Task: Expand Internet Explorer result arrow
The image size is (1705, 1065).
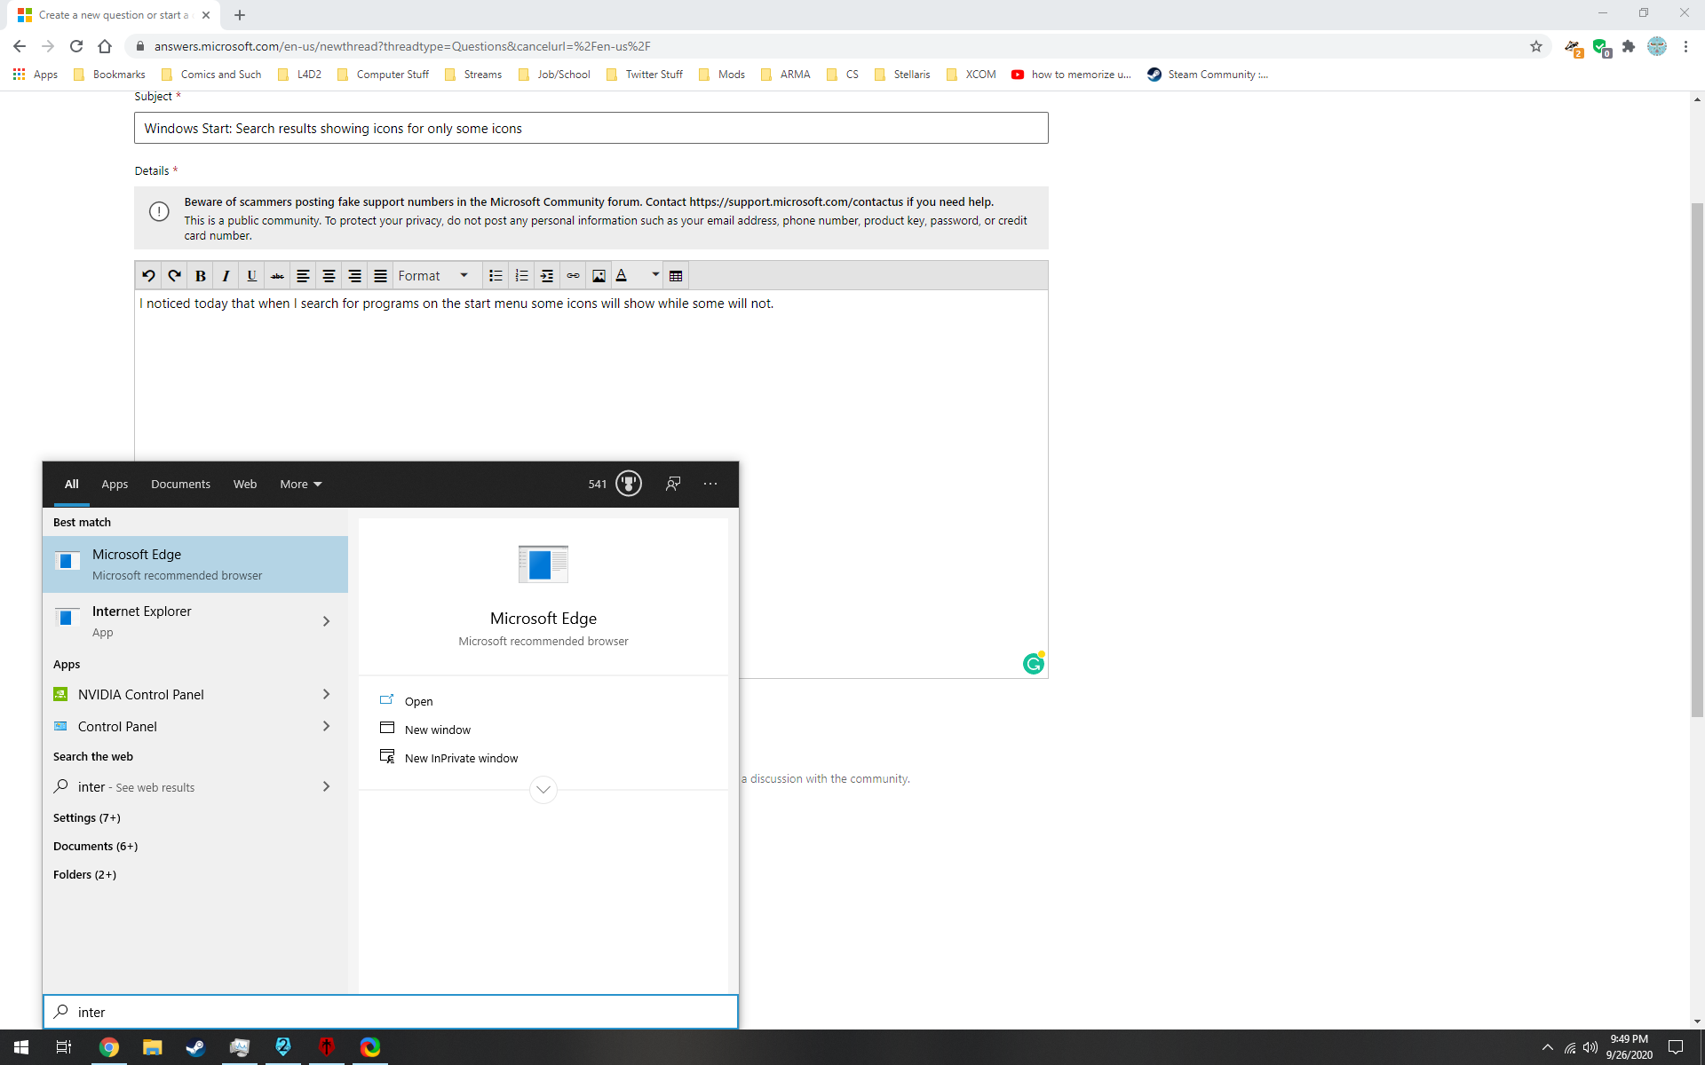Action: coord(327,621)
